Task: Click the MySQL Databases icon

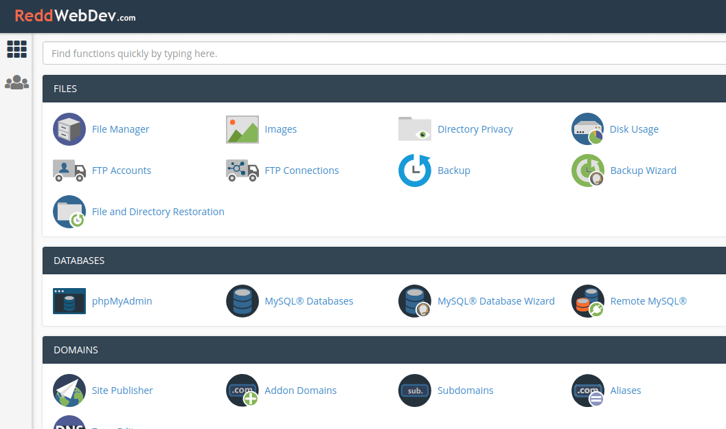Action: point(242,301)
